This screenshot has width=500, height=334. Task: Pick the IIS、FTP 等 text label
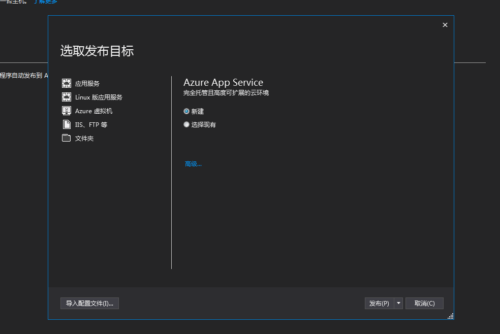[x=91, y=125]
